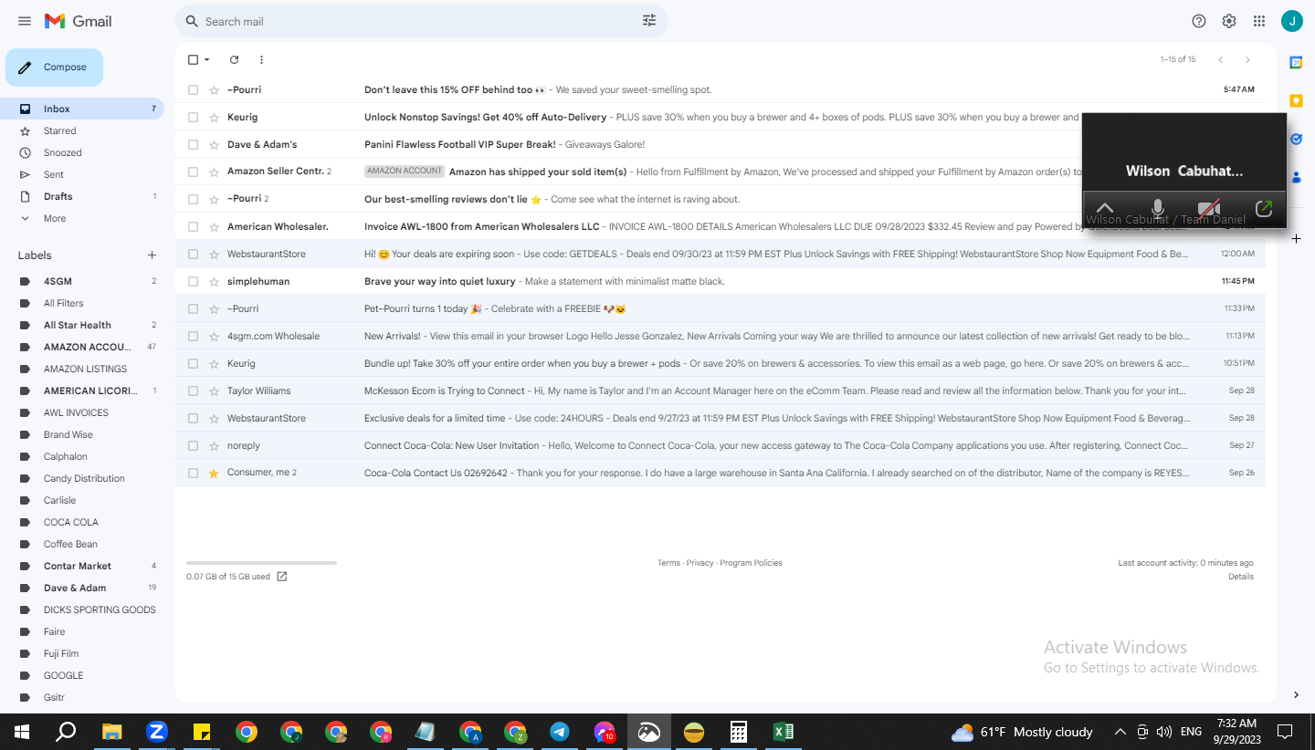Open the Panini Flawless Football VIP email
This screenshot has width=1315, height=750.
720,144
